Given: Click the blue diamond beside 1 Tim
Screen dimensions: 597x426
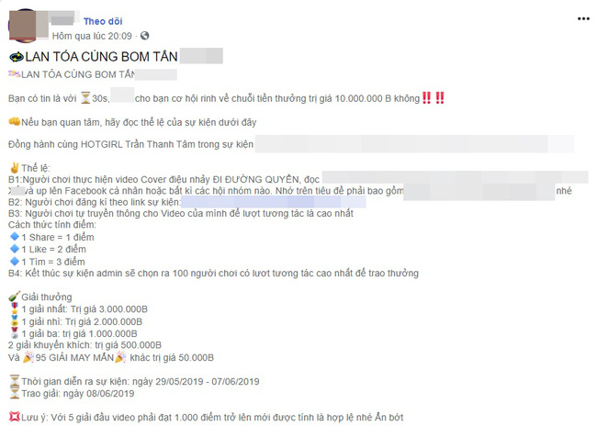Looking at the screenshot, I should (x=15, y=261).
